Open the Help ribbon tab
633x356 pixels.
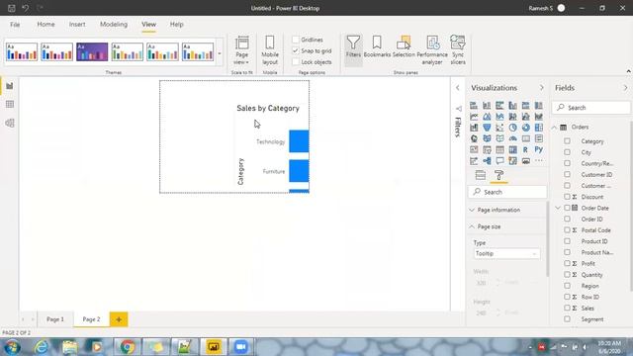pyautogui.click(x=177, y=24)
